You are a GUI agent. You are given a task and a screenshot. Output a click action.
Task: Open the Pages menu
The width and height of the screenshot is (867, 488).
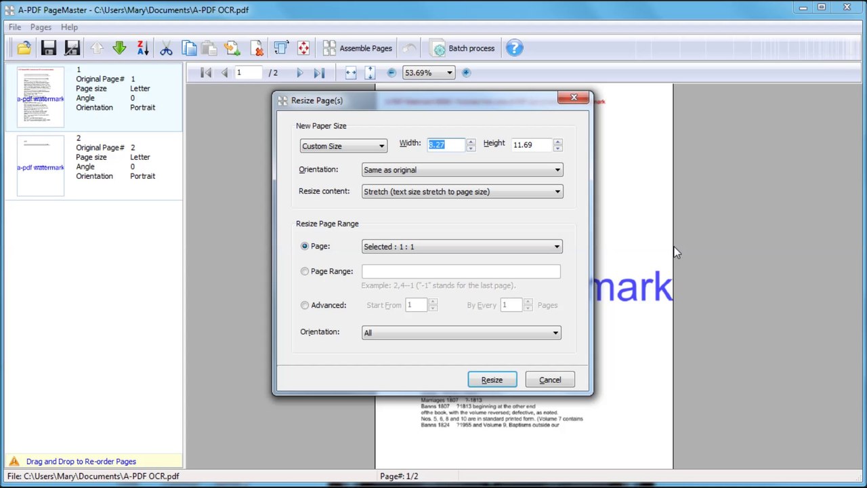pos(41,27)
